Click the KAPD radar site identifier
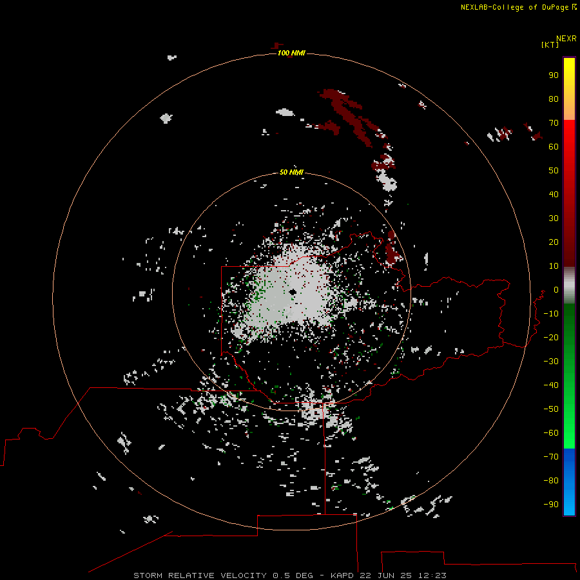580x580 pixels. tap(343, 575)
